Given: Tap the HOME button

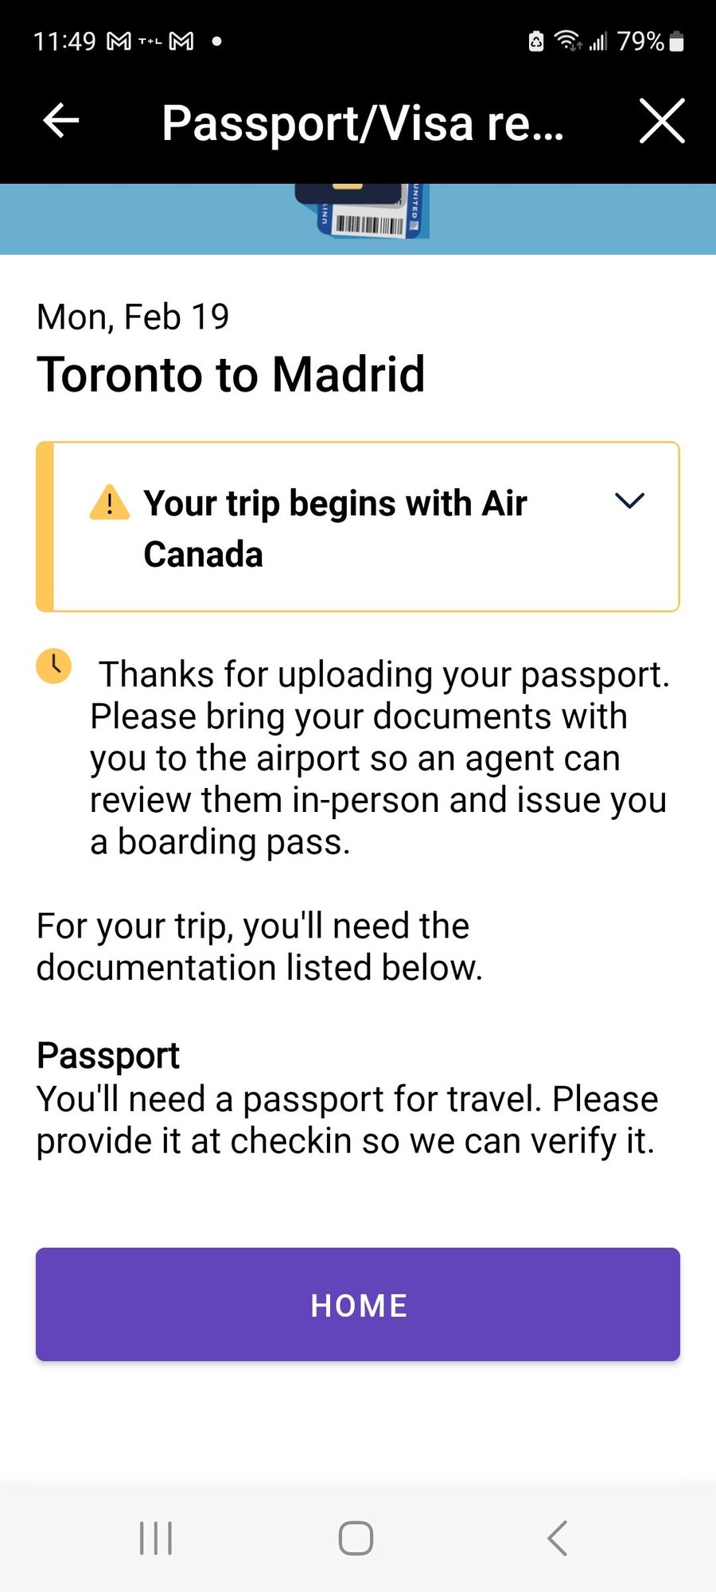Looking at the screenshot, I should (356, 1305).
